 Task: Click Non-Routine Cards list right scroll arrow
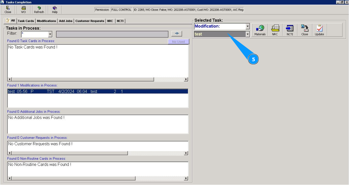point(186,178)
